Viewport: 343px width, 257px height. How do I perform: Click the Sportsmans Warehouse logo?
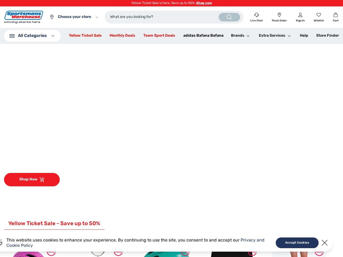[x=24, y=17]
